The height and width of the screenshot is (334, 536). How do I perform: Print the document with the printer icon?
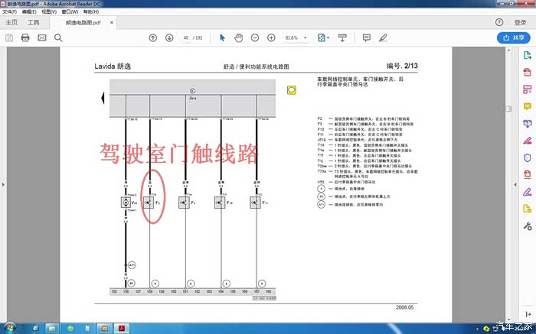pos(25,38)
